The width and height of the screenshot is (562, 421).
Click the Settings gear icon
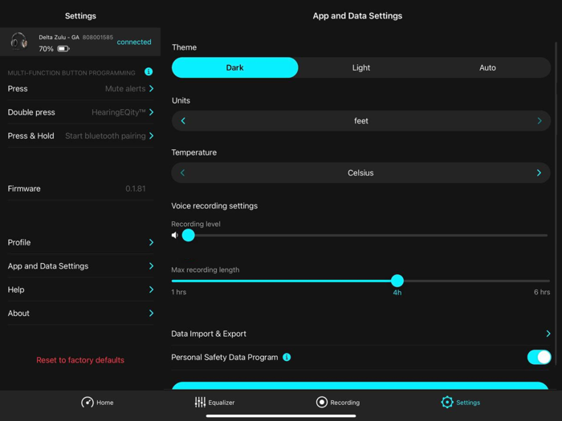[x=447, y=403]
